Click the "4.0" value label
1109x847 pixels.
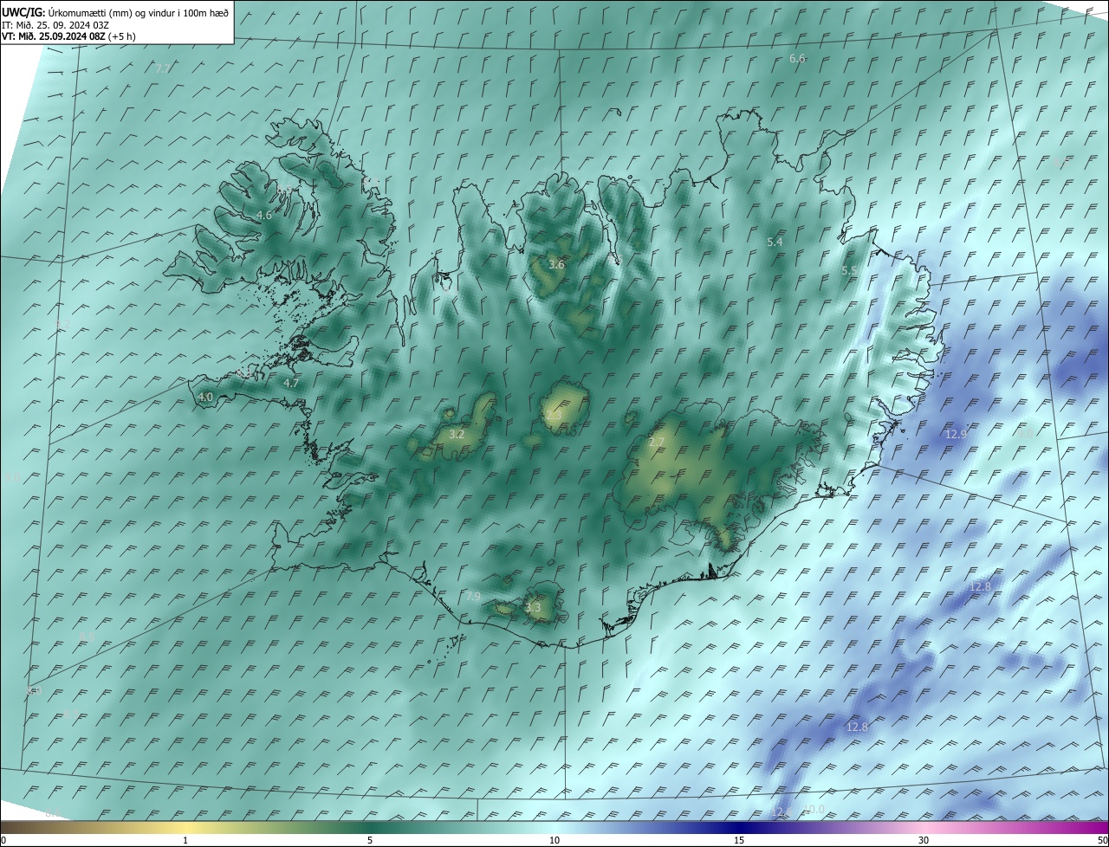tap(205, 397)
